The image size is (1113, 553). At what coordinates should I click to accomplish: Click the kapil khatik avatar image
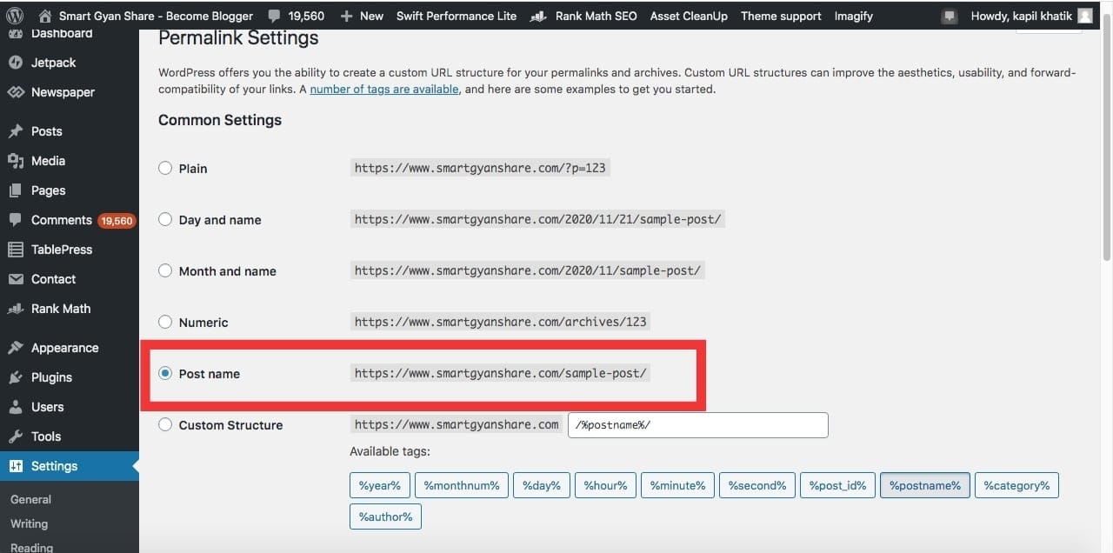(1084, 16)
